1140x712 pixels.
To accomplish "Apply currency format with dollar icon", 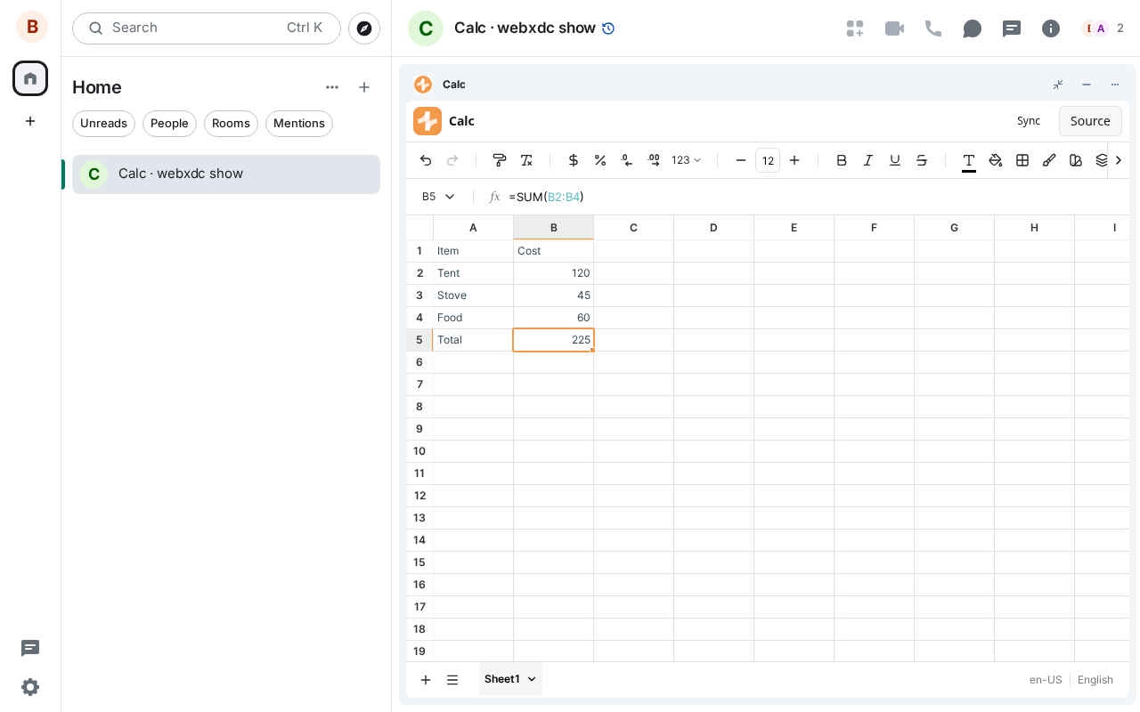I will 574,160.
